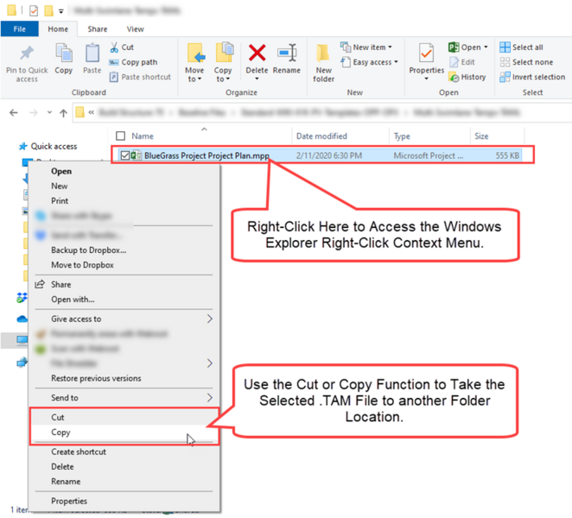572x518 pixels.
Task: Open file History in ribbon
Action: pos(467,78)
